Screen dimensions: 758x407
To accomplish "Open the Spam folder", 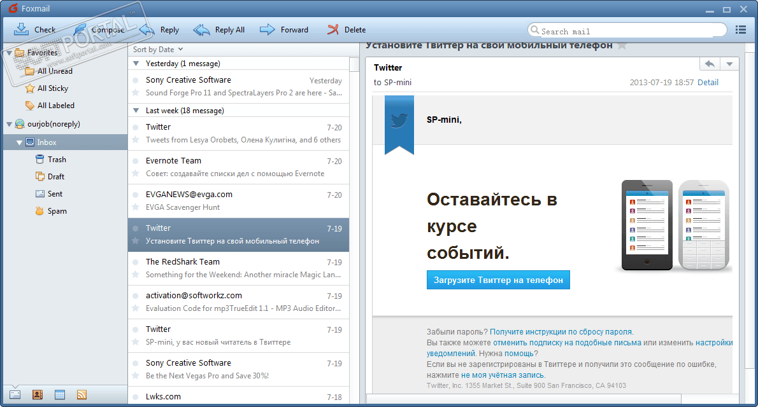I will tap(51, 211).
